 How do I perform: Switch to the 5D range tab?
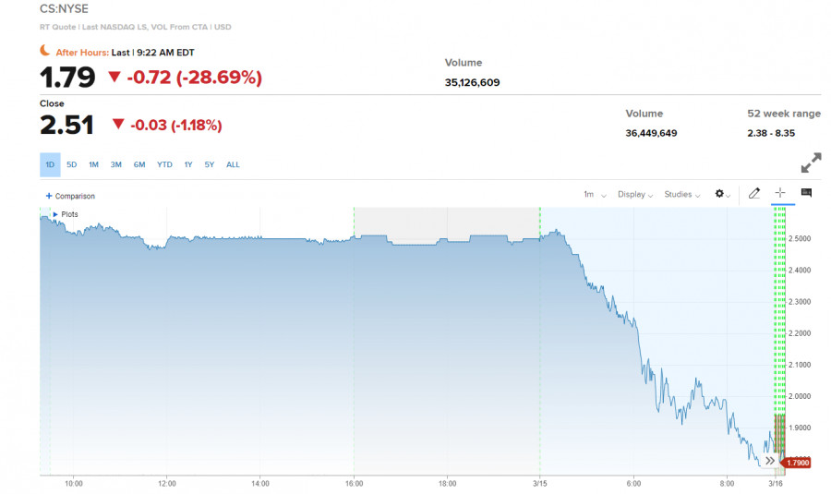(x=72, y=165)
